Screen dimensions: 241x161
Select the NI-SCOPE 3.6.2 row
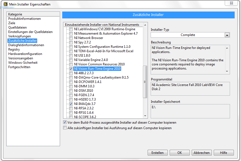point(85,117)
